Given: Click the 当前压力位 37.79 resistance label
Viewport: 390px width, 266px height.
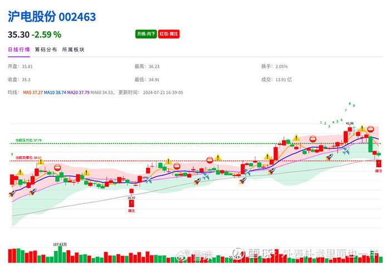Looking at the screenshot, I should click(x=28, y=140).
